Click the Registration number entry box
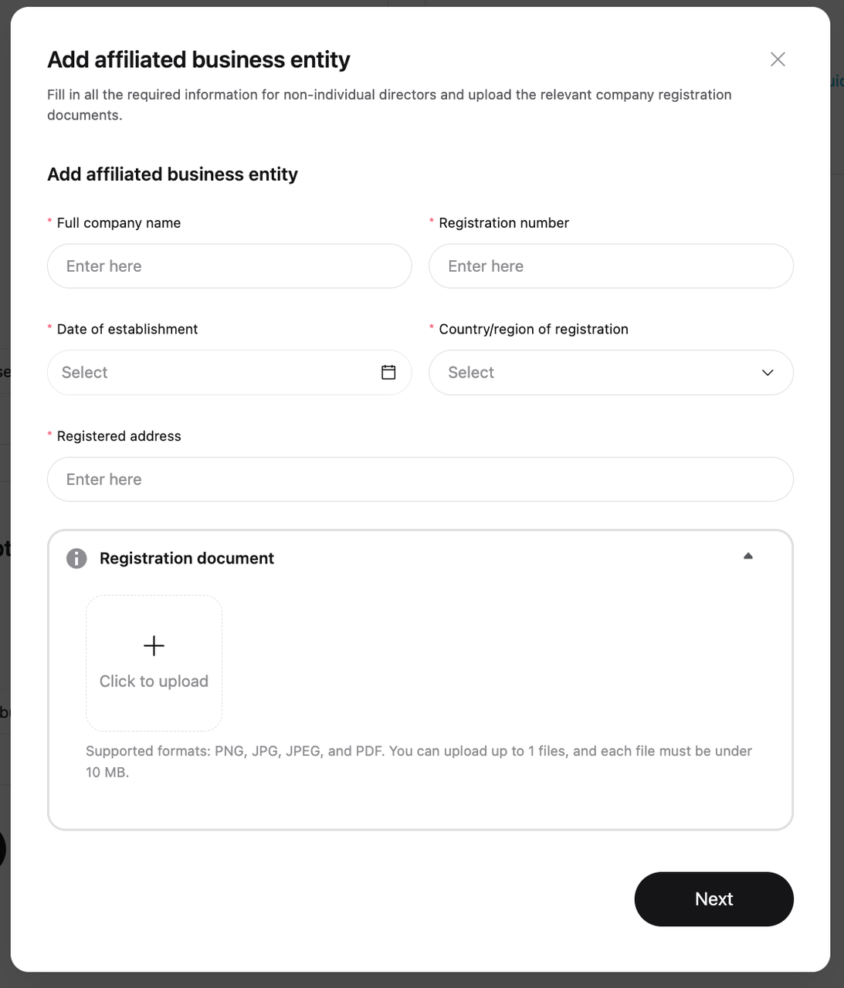Viewport: 844px width, 988px height. click(x=611, y=266)
